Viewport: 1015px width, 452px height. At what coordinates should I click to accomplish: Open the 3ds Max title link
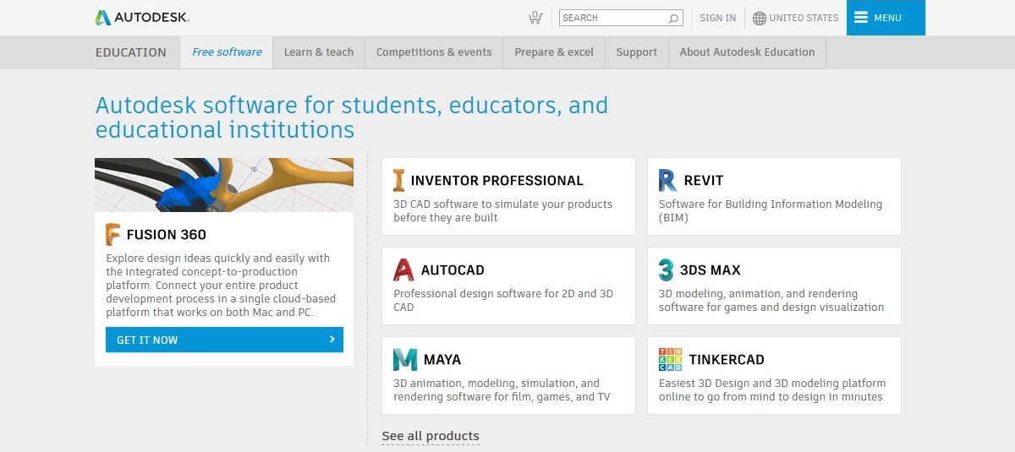click(710, 270)
